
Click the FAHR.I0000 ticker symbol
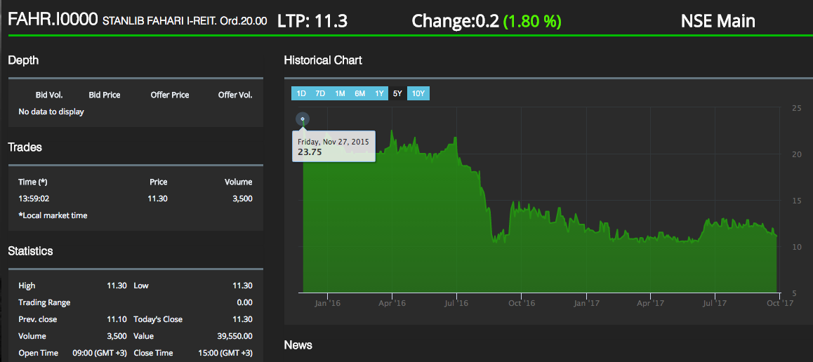(x=53, y=20)
